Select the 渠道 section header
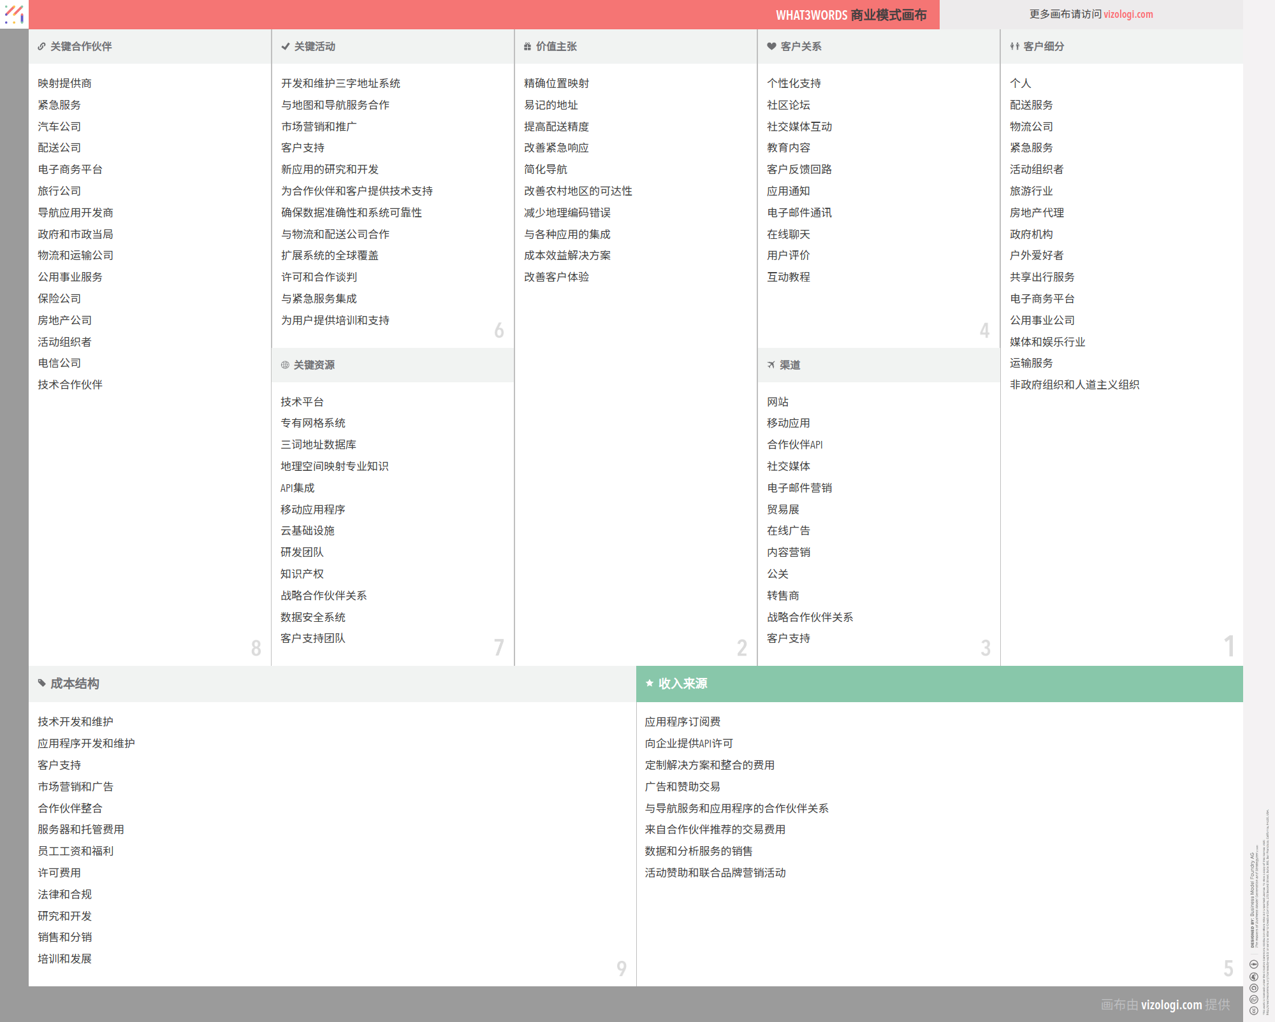Viewport: 1275px width, 1022px height. click(x=790, y=365)
